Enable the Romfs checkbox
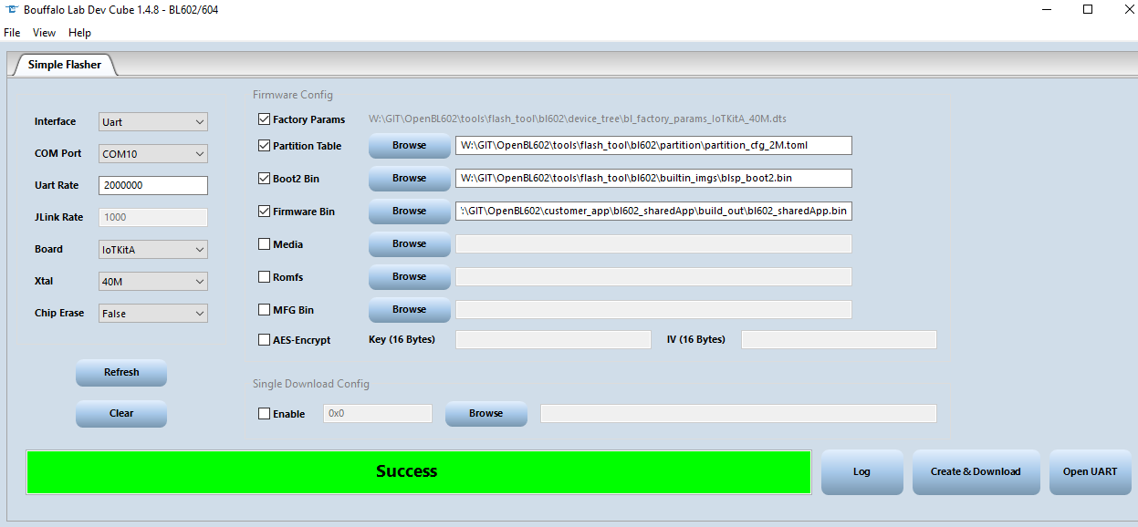1138x527 pixels. click(x=265, y=277)
